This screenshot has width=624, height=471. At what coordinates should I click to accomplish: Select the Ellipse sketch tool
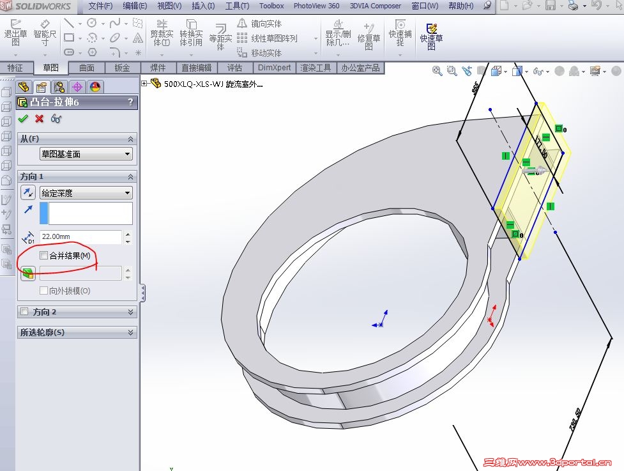coord(115,38)
